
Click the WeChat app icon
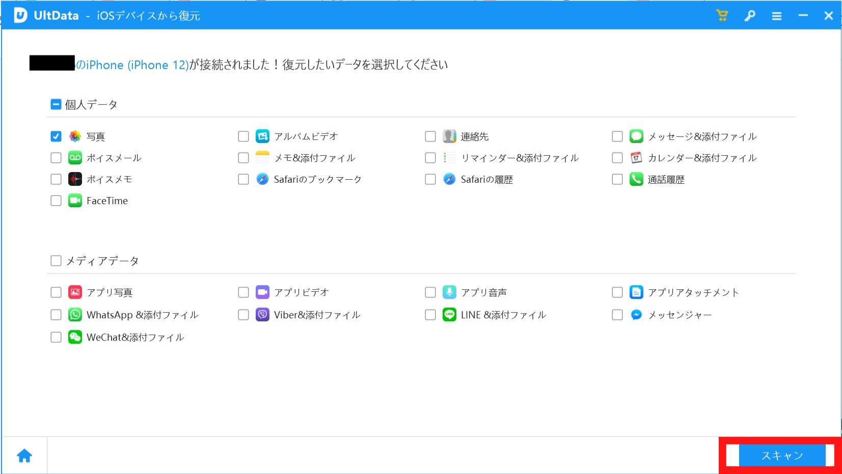75,337
